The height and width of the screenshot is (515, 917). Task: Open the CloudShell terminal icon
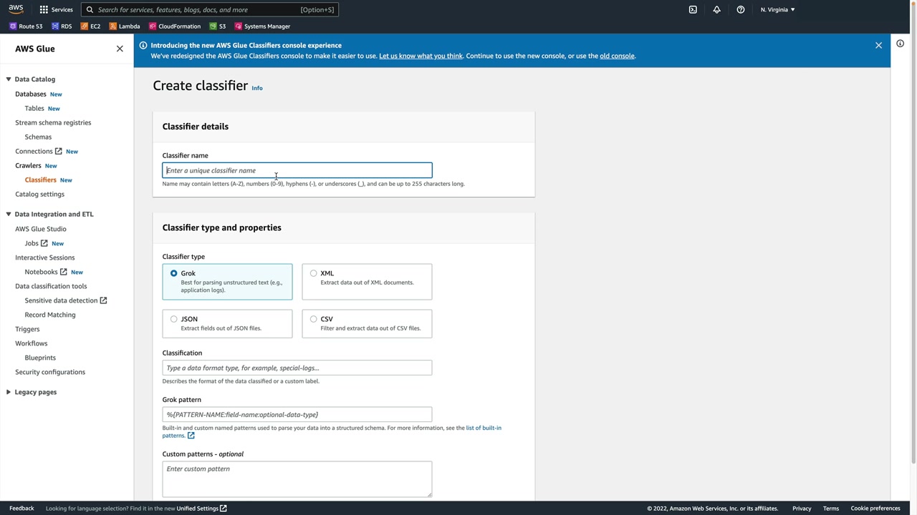point(693,9)
